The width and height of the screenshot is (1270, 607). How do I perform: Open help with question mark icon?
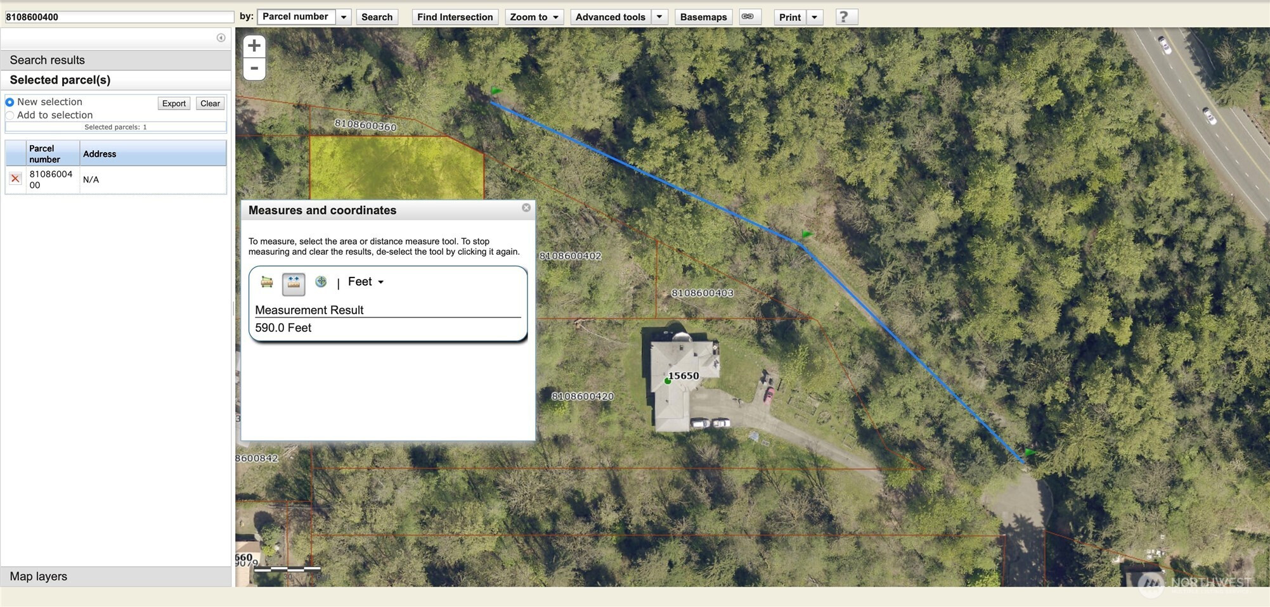pos(843,17)
